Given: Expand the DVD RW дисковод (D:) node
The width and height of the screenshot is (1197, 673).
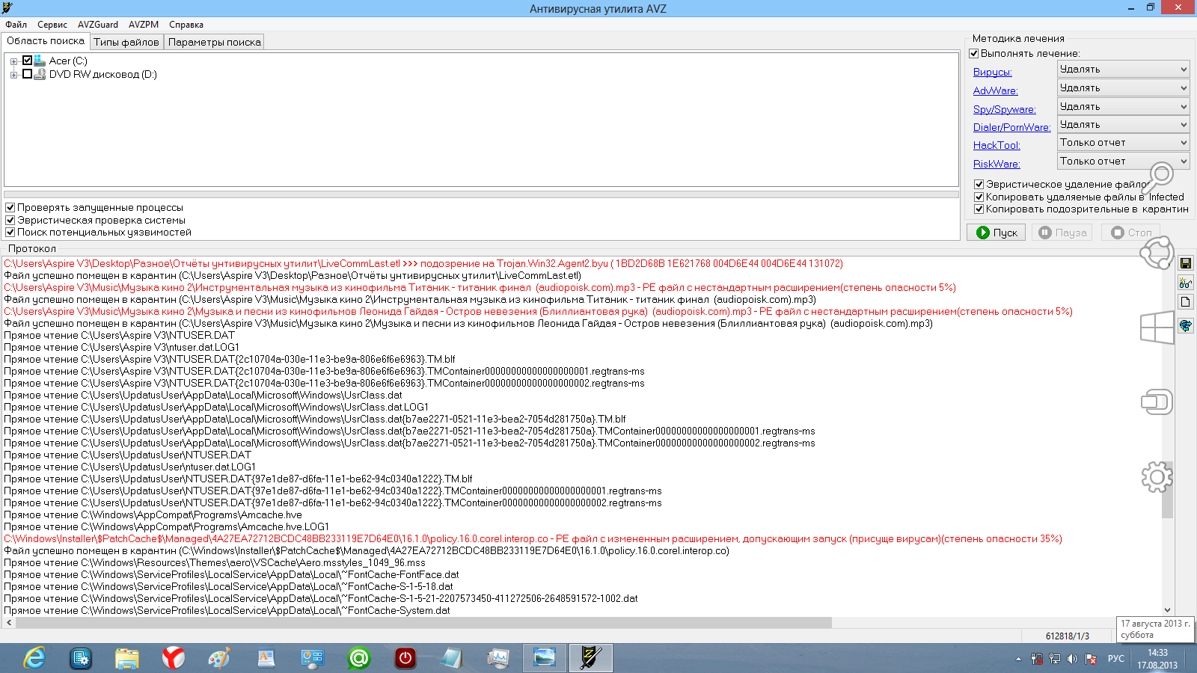Looking at the screenshot, I should 13,75.
